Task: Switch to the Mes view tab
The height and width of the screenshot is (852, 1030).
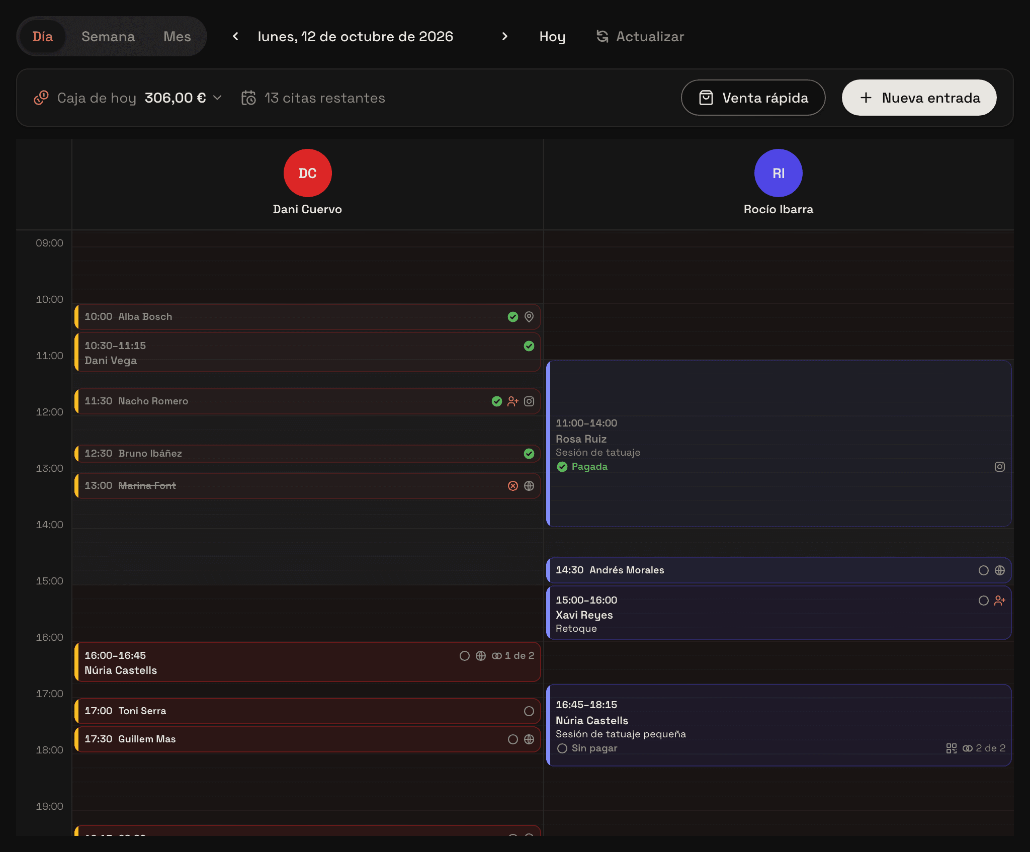Action: 177,36
